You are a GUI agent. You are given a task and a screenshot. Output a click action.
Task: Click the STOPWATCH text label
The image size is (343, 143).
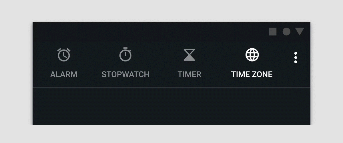pos(125,74)
